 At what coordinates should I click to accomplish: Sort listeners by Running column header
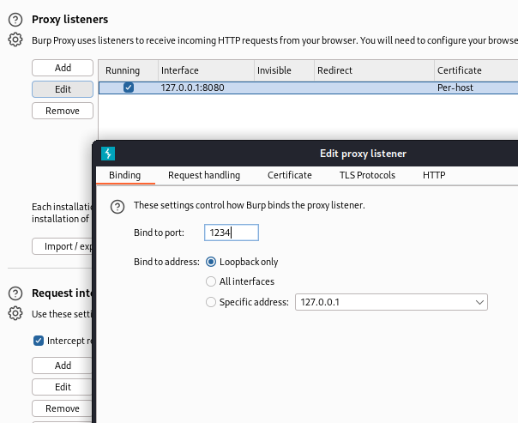(129, 70)
